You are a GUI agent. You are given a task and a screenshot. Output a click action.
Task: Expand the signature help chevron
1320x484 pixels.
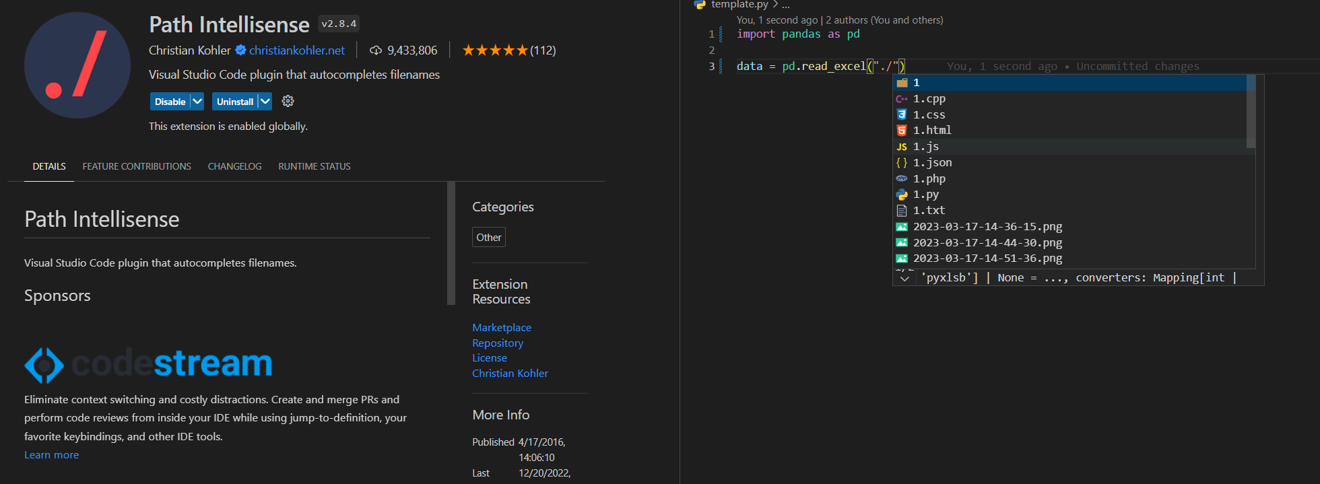click(904, 278)
